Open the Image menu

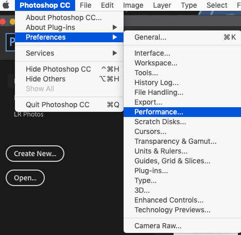[x=133, y=5]
